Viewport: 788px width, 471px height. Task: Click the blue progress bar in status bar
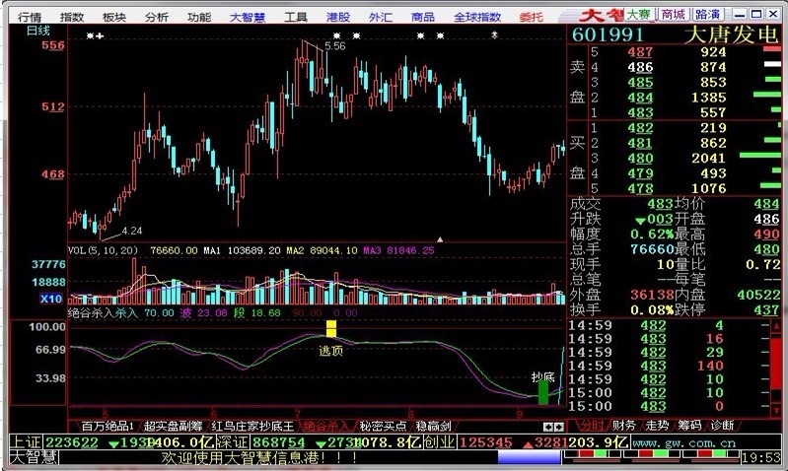[x=530, y=457]
